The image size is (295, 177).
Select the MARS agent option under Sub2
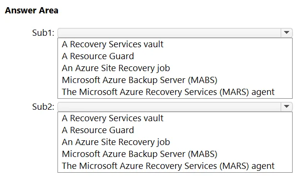[168, 166]
